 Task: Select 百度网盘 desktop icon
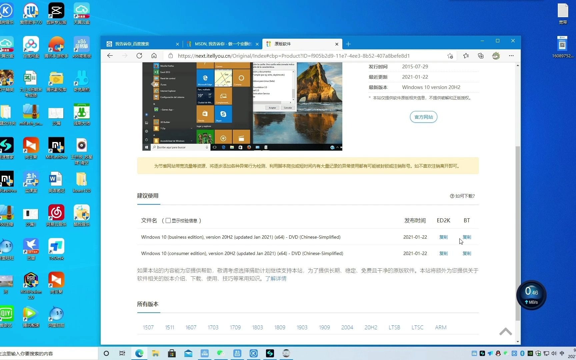point(31,47)
